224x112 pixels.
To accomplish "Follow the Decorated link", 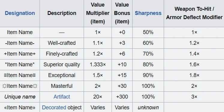I will [x=54, y=108].
